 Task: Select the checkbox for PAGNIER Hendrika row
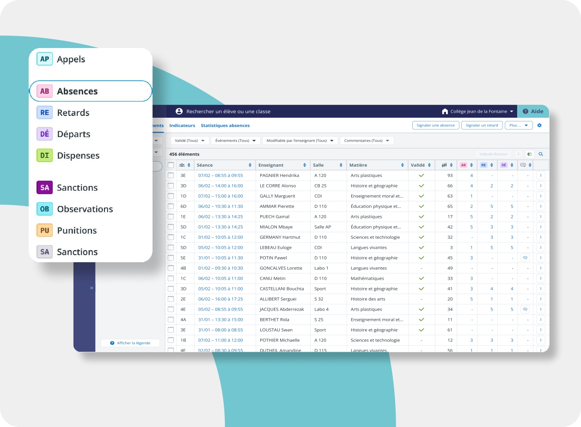click(171, 175)
